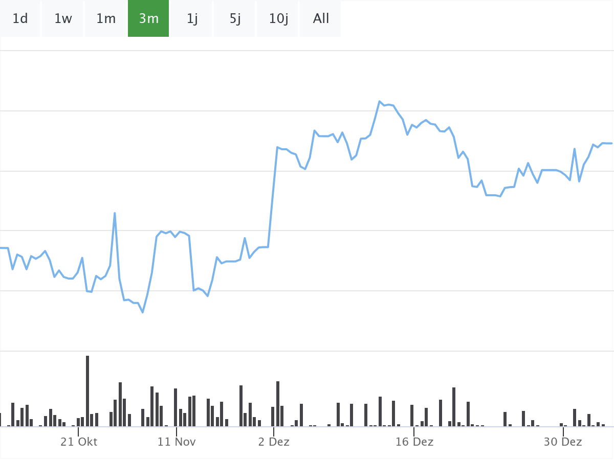Click the tallest volume bar
This screenshot has width=614, height=460.
click(x=87, y=391)
